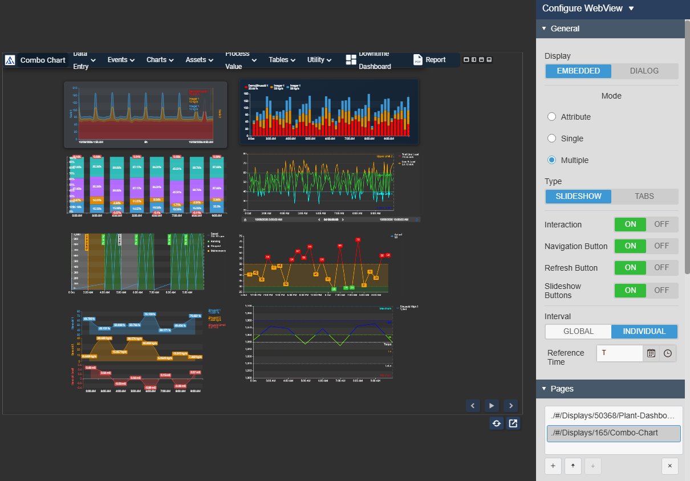Click the last layout icon after Report
The height and width of the screenshot is (481, 690).
pyautogui.click(x=489, y=60)
